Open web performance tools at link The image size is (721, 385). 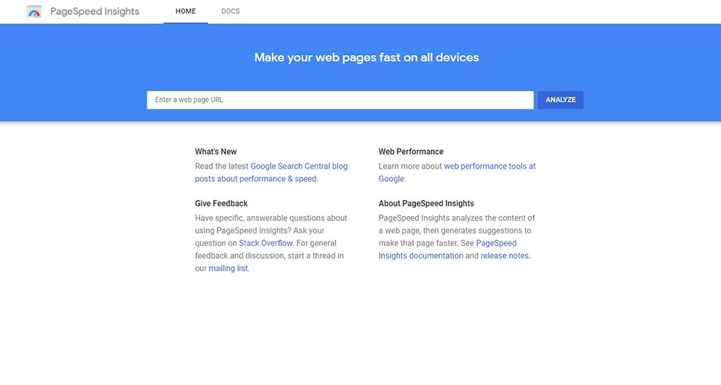coord(490,166)
